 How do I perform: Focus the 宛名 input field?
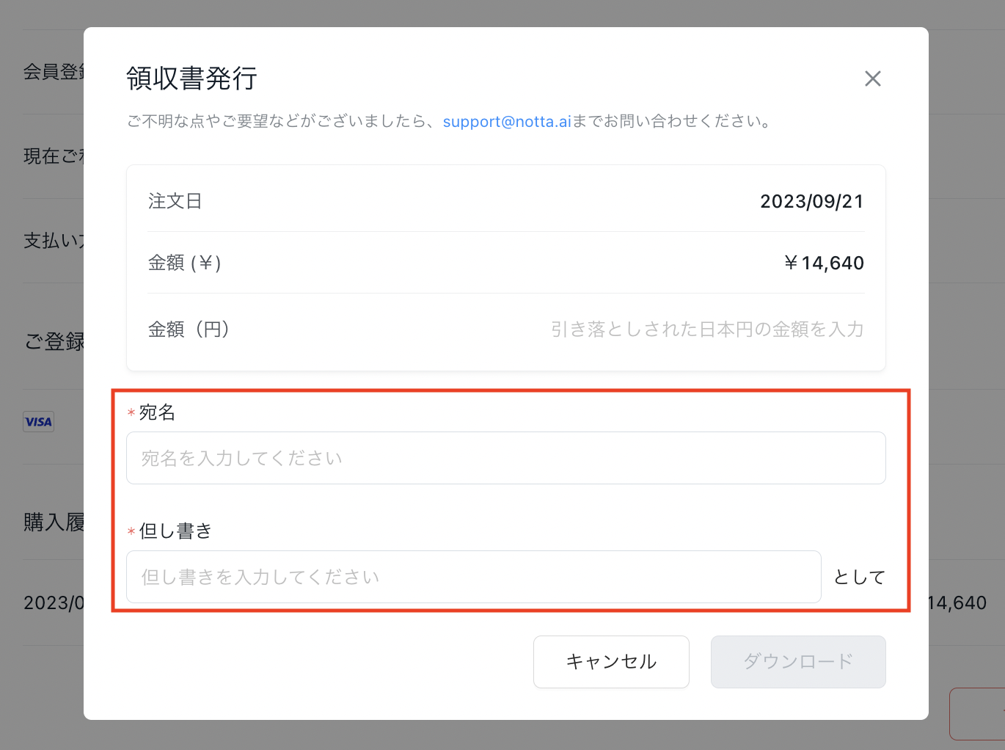pyautogui.click(x=505, y=458)
